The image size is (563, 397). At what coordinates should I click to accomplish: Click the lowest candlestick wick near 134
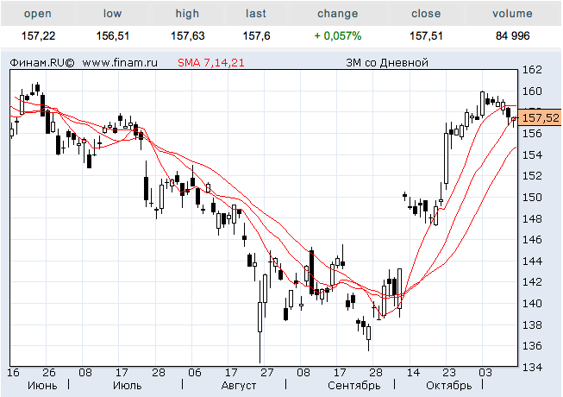pos(260,348)
